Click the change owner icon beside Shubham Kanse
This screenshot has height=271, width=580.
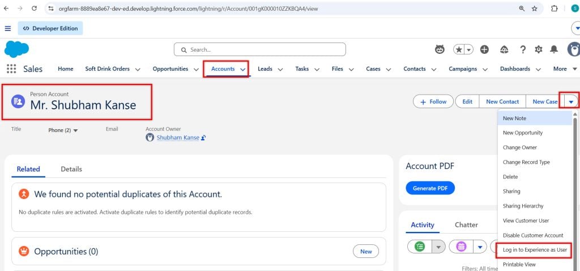click(203, 138)
